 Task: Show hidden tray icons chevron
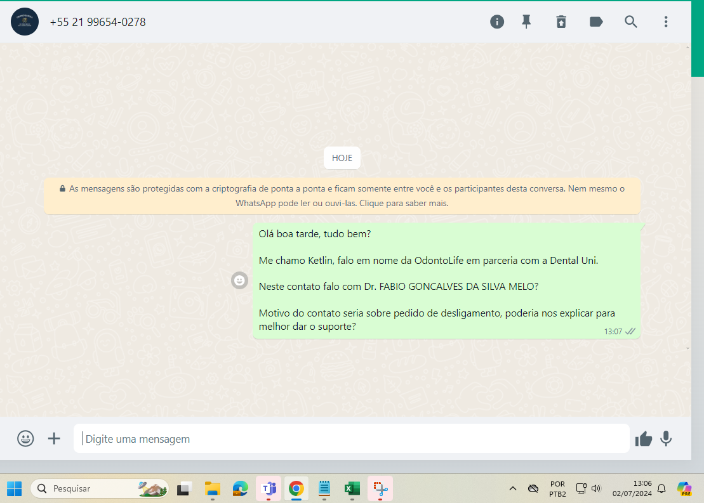513,488
